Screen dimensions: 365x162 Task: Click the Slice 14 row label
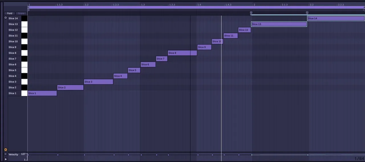pos(13,18)
